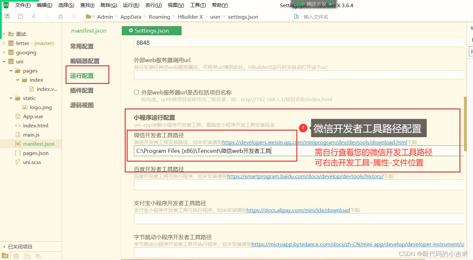Click the run play icon in toolbar
The height and width of the screenshot is (260, 473).
74,16
